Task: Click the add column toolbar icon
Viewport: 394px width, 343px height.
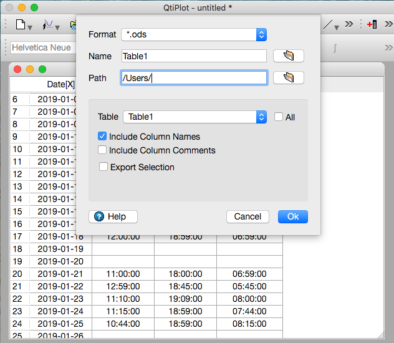Action: coord(372,25)
